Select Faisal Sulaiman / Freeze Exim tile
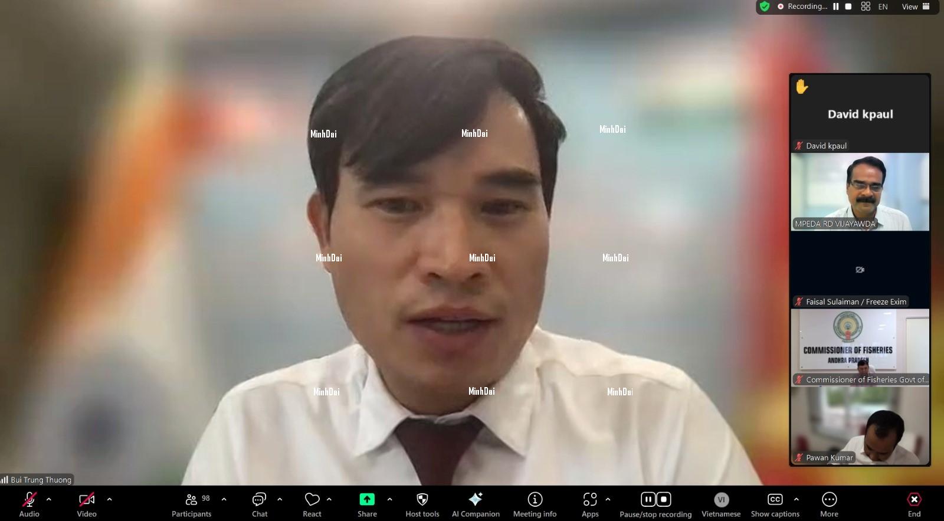944x521 pixels. (x=860, y=270)
